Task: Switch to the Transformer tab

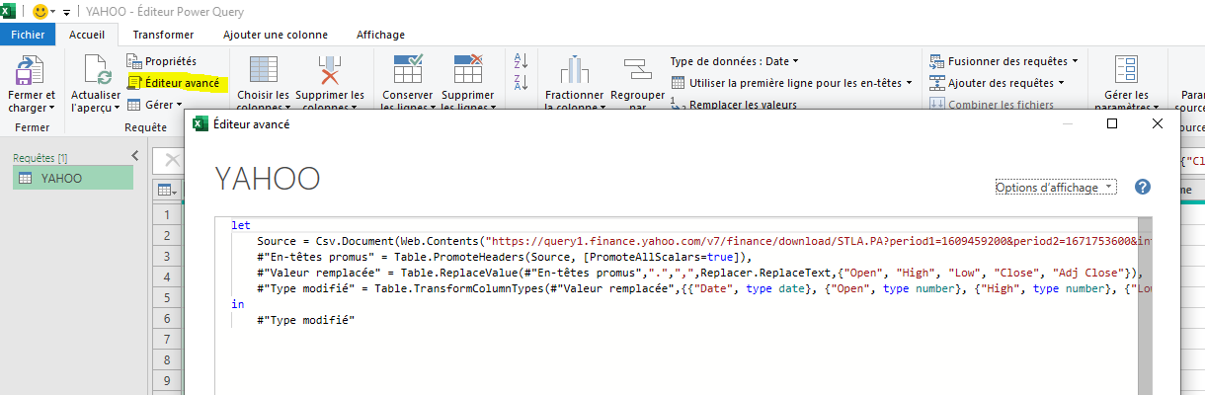Action: click(x=163, y=34)
